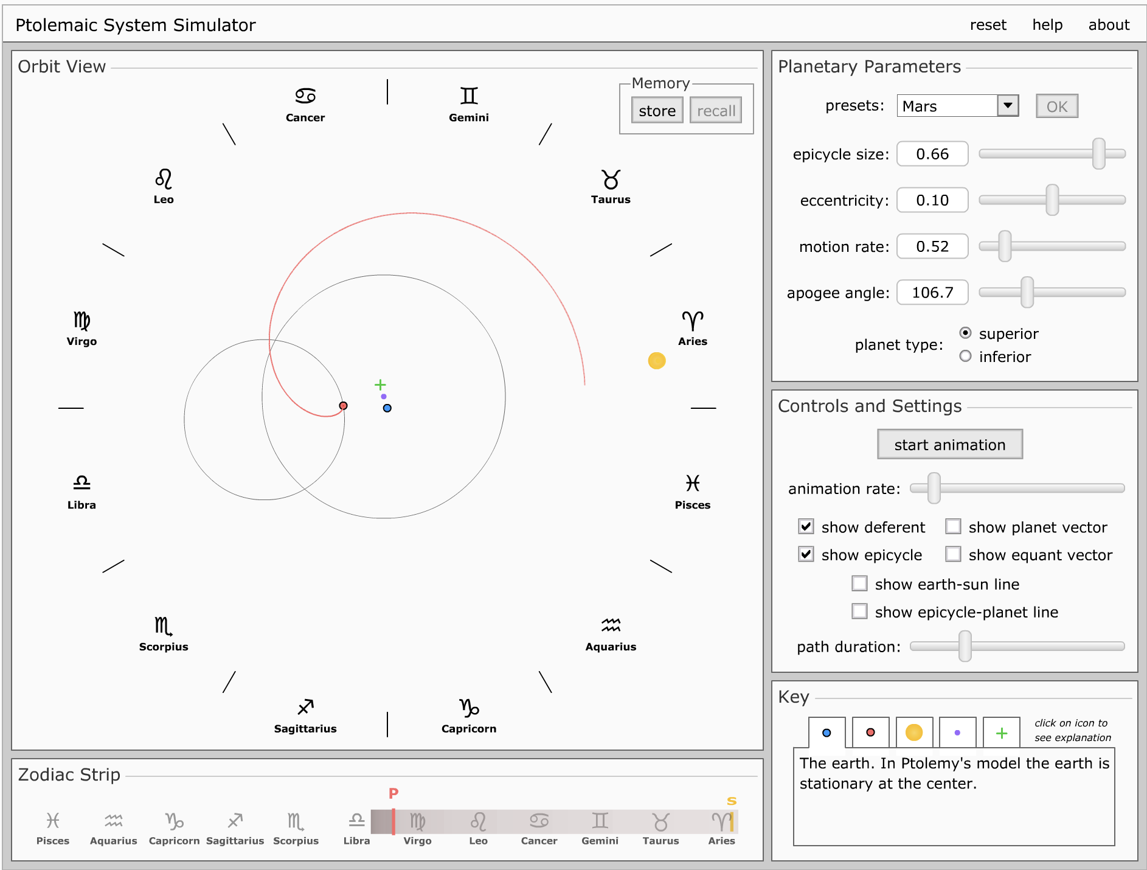Click the Virgo zodiac symbol in Orbit View
This screenshot has width=1147, height=870.
point(81,321)
